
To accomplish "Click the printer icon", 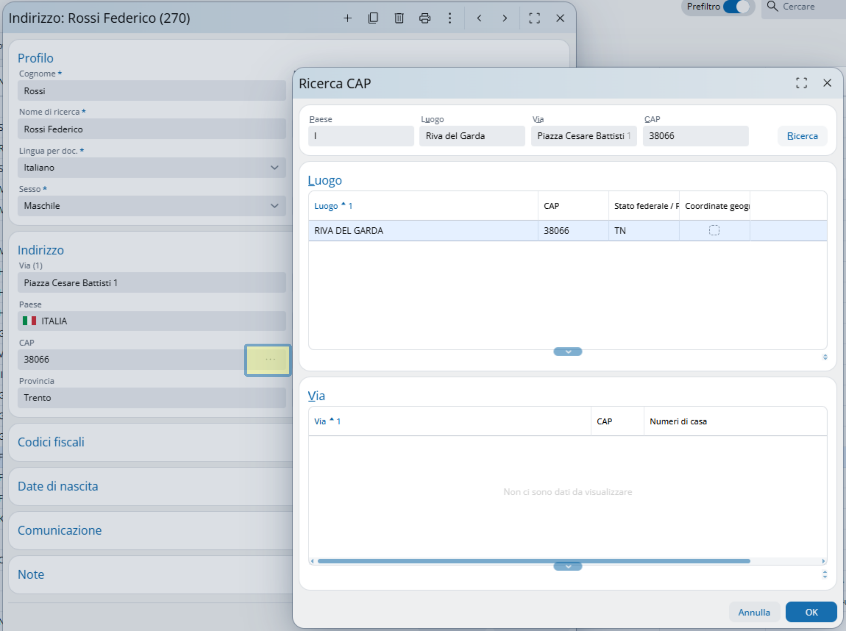I will tap(425, 18).
